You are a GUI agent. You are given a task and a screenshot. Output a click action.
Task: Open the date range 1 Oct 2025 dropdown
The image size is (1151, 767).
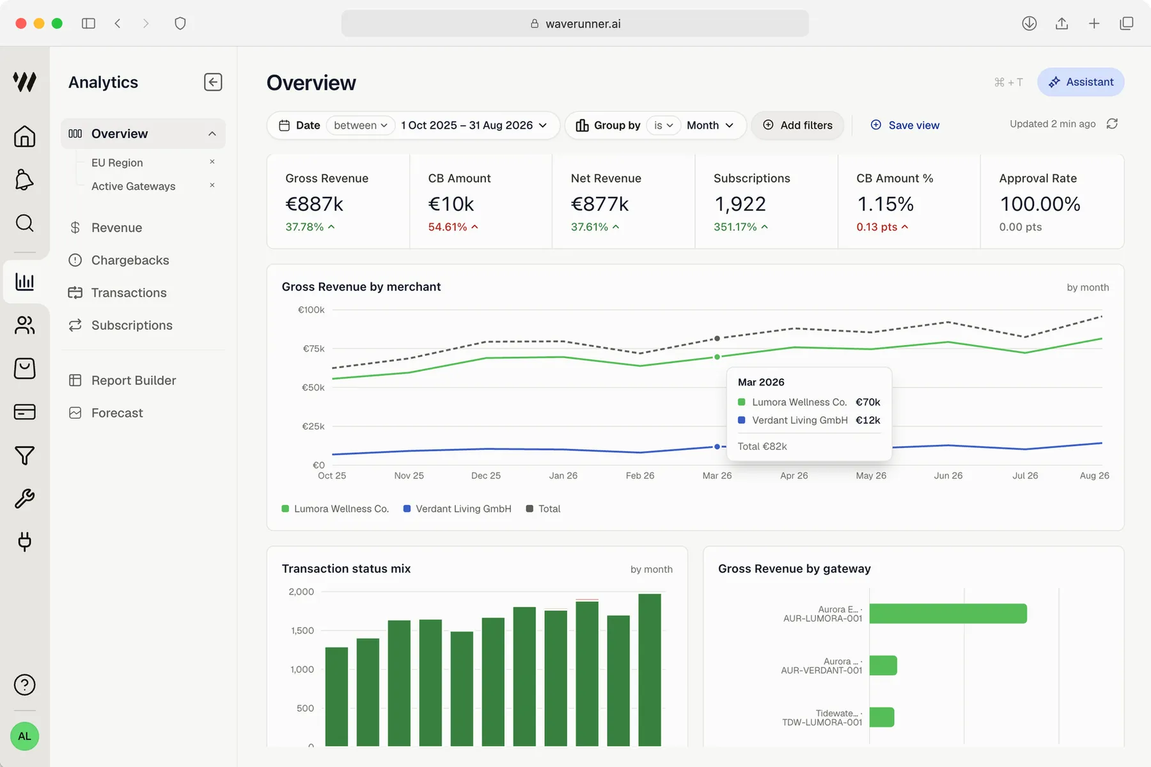coord(474,125)
